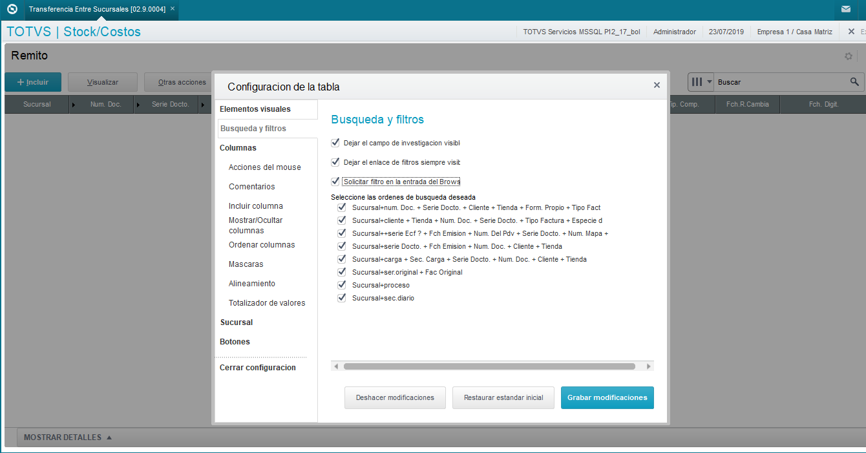Click Restaurar estandar inicial button
Screen dimensions: 866x453
[x=503, y=397]
